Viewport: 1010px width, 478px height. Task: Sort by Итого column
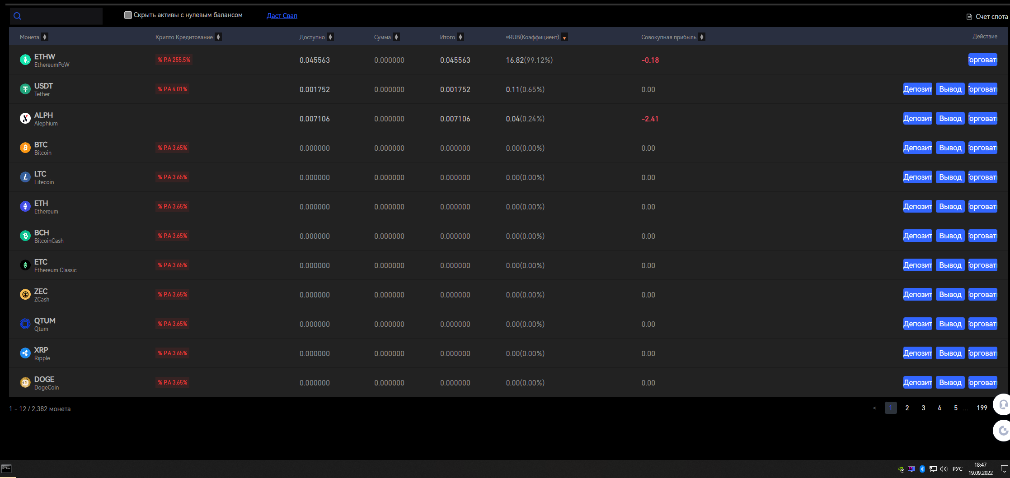(x=460, y=37)
